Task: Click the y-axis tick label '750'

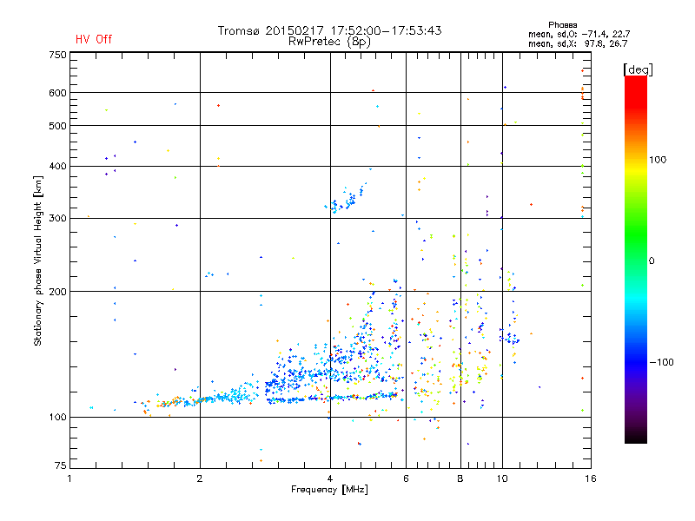Action: click(57, 55)
